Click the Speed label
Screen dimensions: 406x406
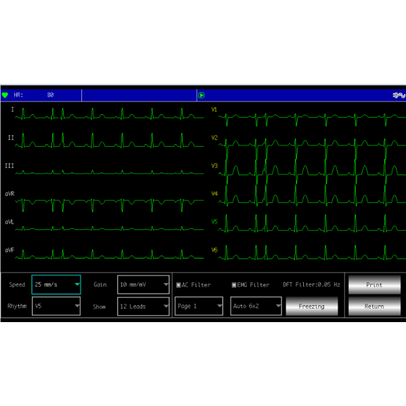click(17, 285)
